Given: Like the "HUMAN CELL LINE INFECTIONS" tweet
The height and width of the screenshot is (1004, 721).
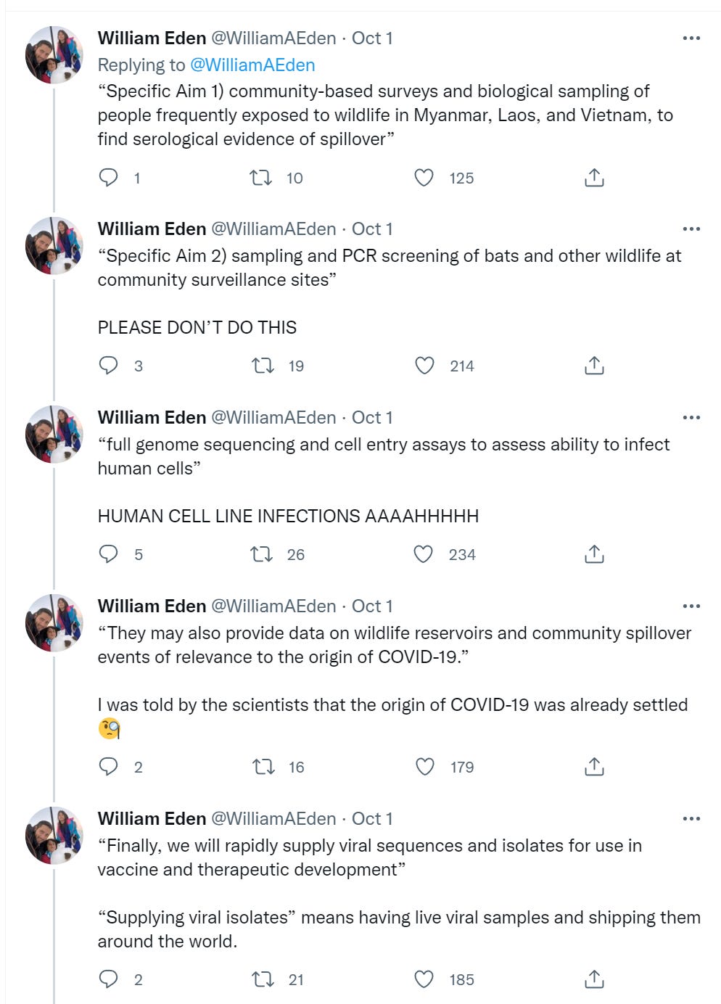Looking at the screenshot, I should [424, 554].
